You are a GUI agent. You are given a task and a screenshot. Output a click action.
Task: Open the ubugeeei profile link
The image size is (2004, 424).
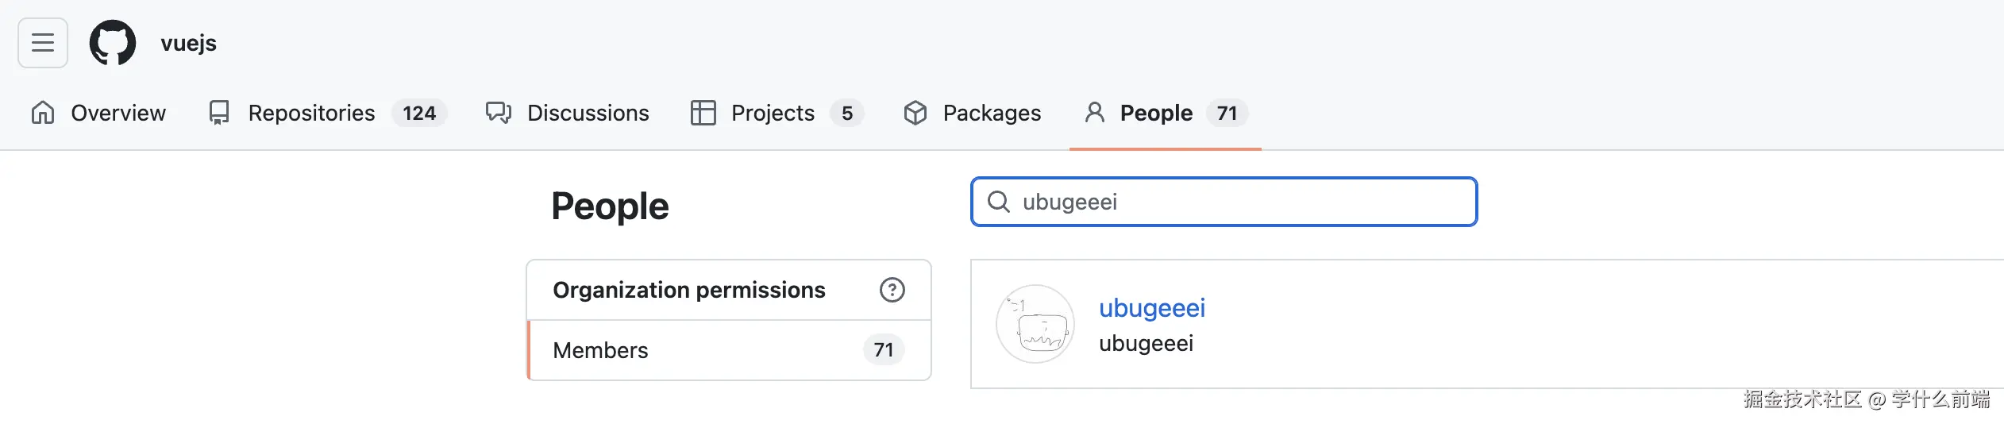pos(1151,308)
